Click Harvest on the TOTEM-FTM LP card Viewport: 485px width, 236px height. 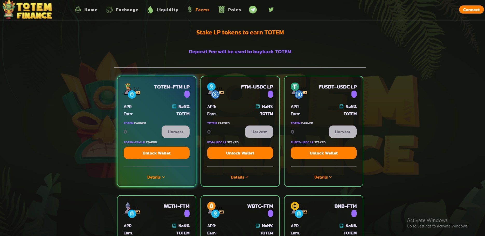[x=176, y=132]
